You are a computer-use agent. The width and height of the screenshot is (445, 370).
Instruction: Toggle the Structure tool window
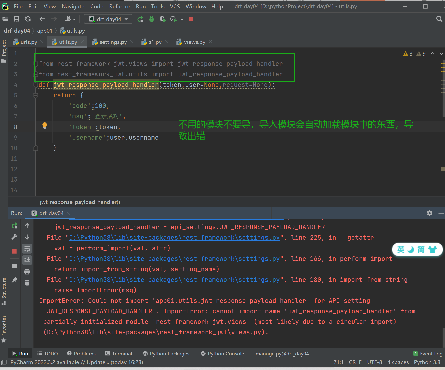pos(4,291)
